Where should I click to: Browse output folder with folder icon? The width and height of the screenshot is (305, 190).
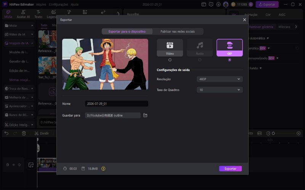coord(145,116)
